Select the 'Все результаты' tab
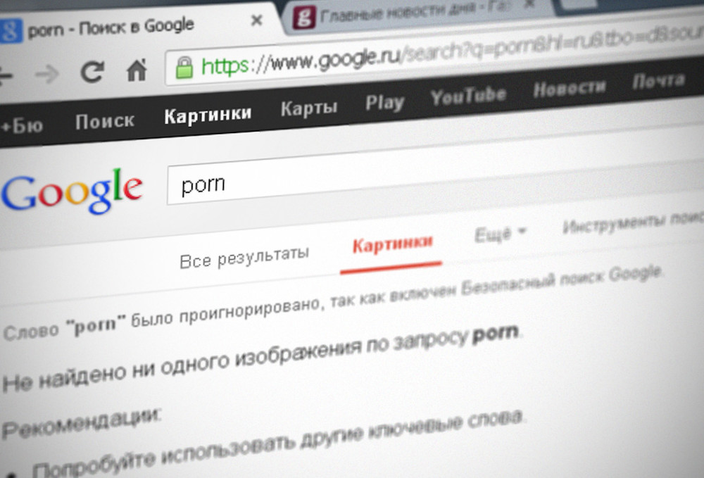This screenshot has width=704, height=478. tap(244, 258)
